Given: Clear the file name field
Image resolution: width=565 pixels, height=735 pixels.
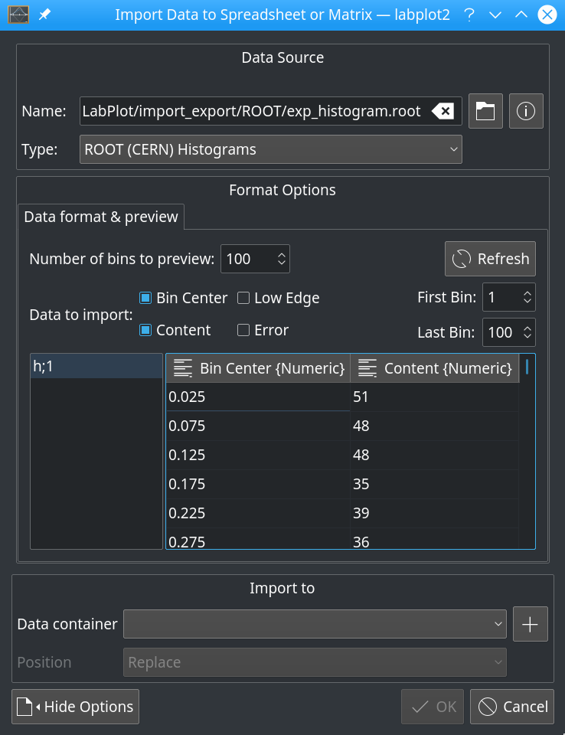Looking at the screenshot, I should click(443, 111).
